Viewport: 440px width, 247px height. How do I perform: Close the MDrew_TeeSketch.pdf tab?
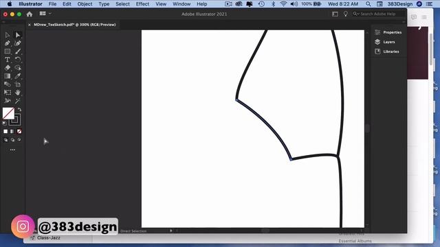[29, 25]
